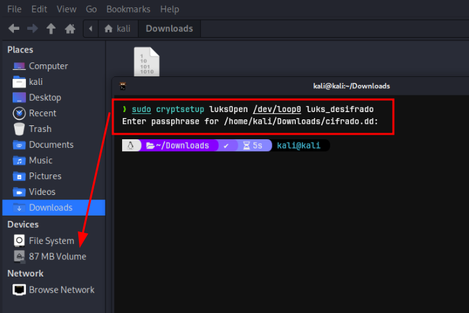Select Browse Network label

click(62, 290)
